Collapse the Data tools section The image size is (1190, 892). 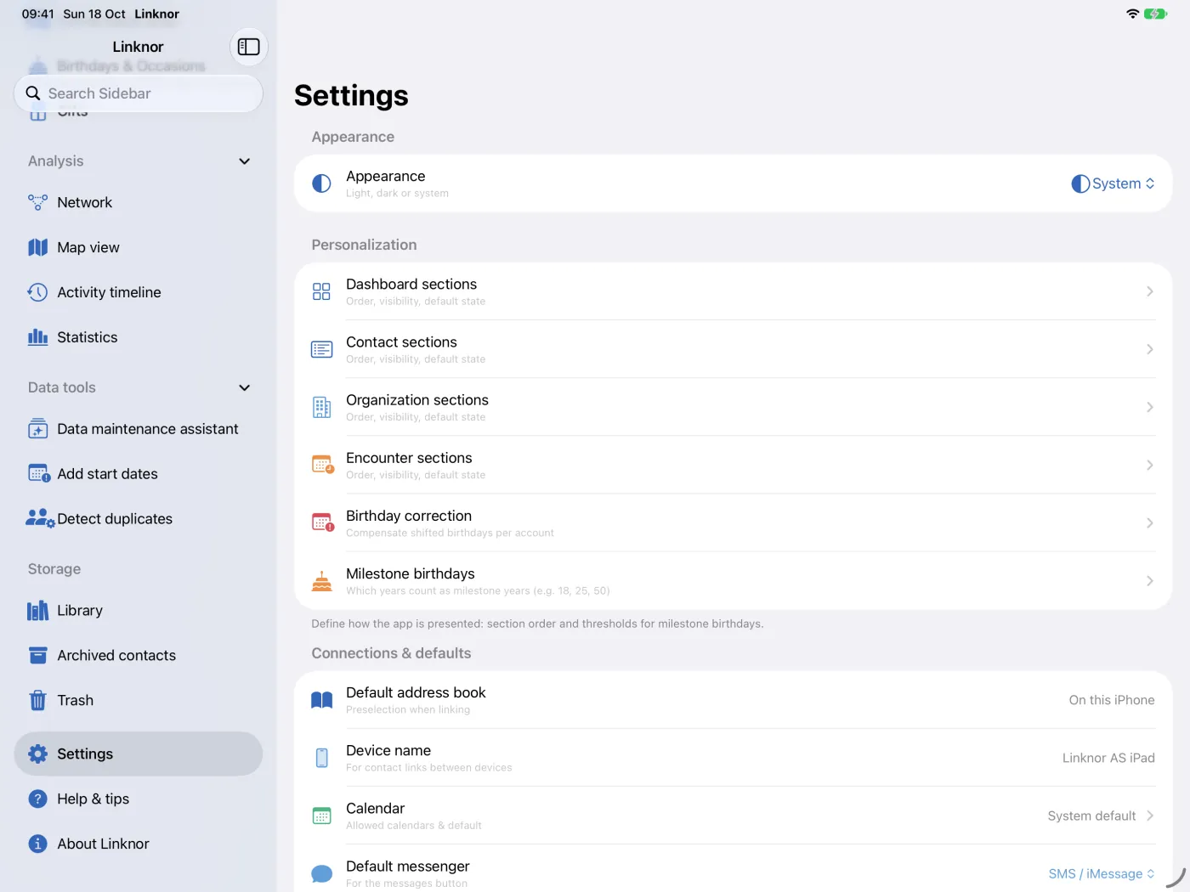pos(244,387)
